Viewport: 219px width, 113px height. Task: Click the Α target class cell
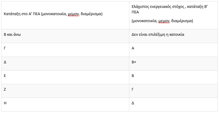tap(174, 50)
